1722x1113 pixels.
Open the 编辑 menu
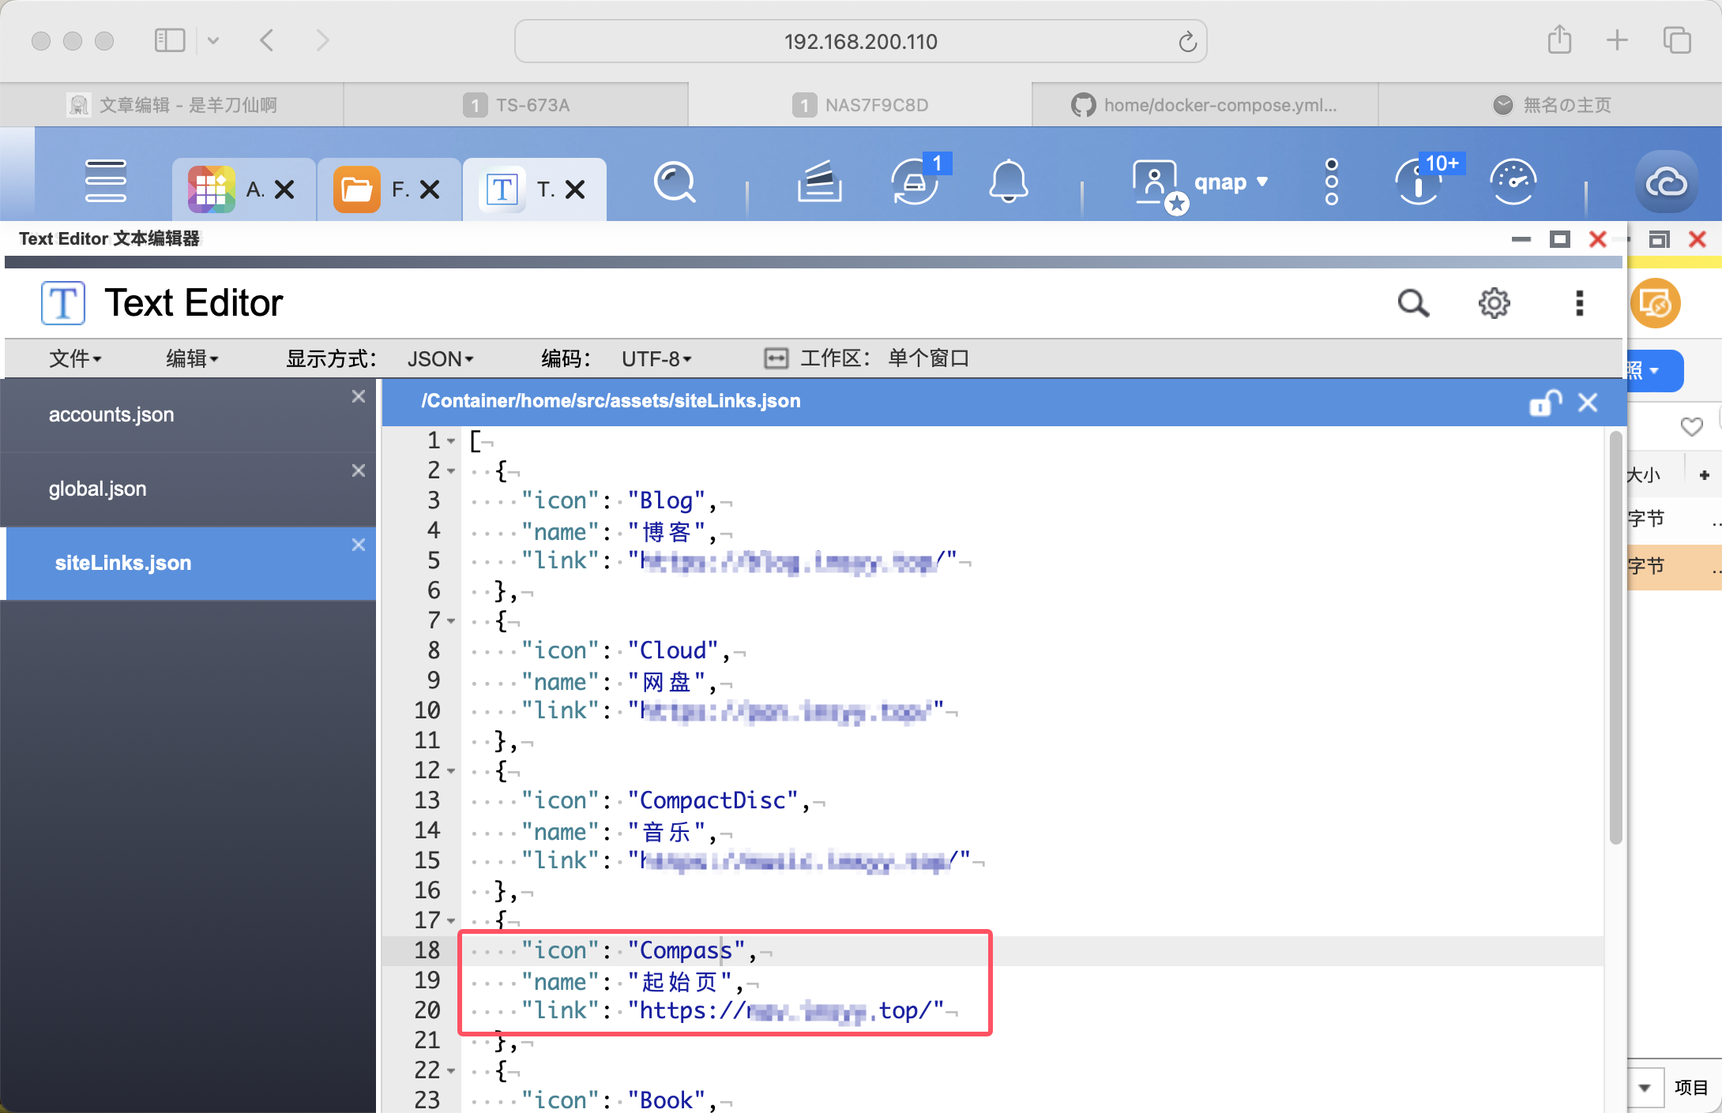click(192, 359)
